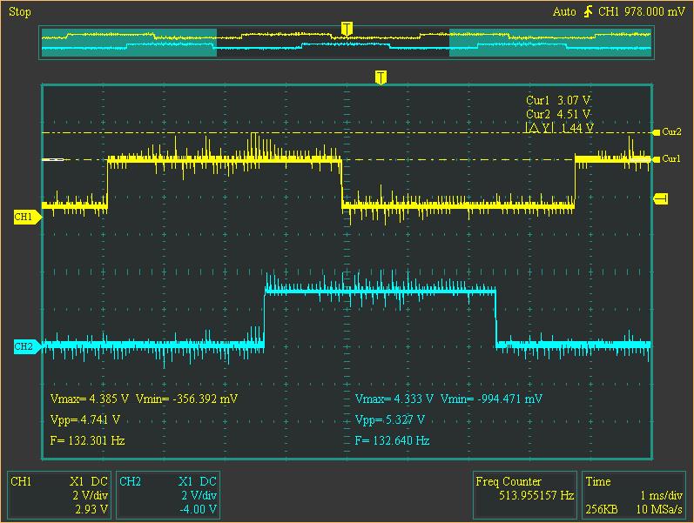The width and height of the screenshot is (694, 523).
Task: Click the CH1 frequency 132.301 Hz readout
Action: pyautogui.click(x=88, y=440)
